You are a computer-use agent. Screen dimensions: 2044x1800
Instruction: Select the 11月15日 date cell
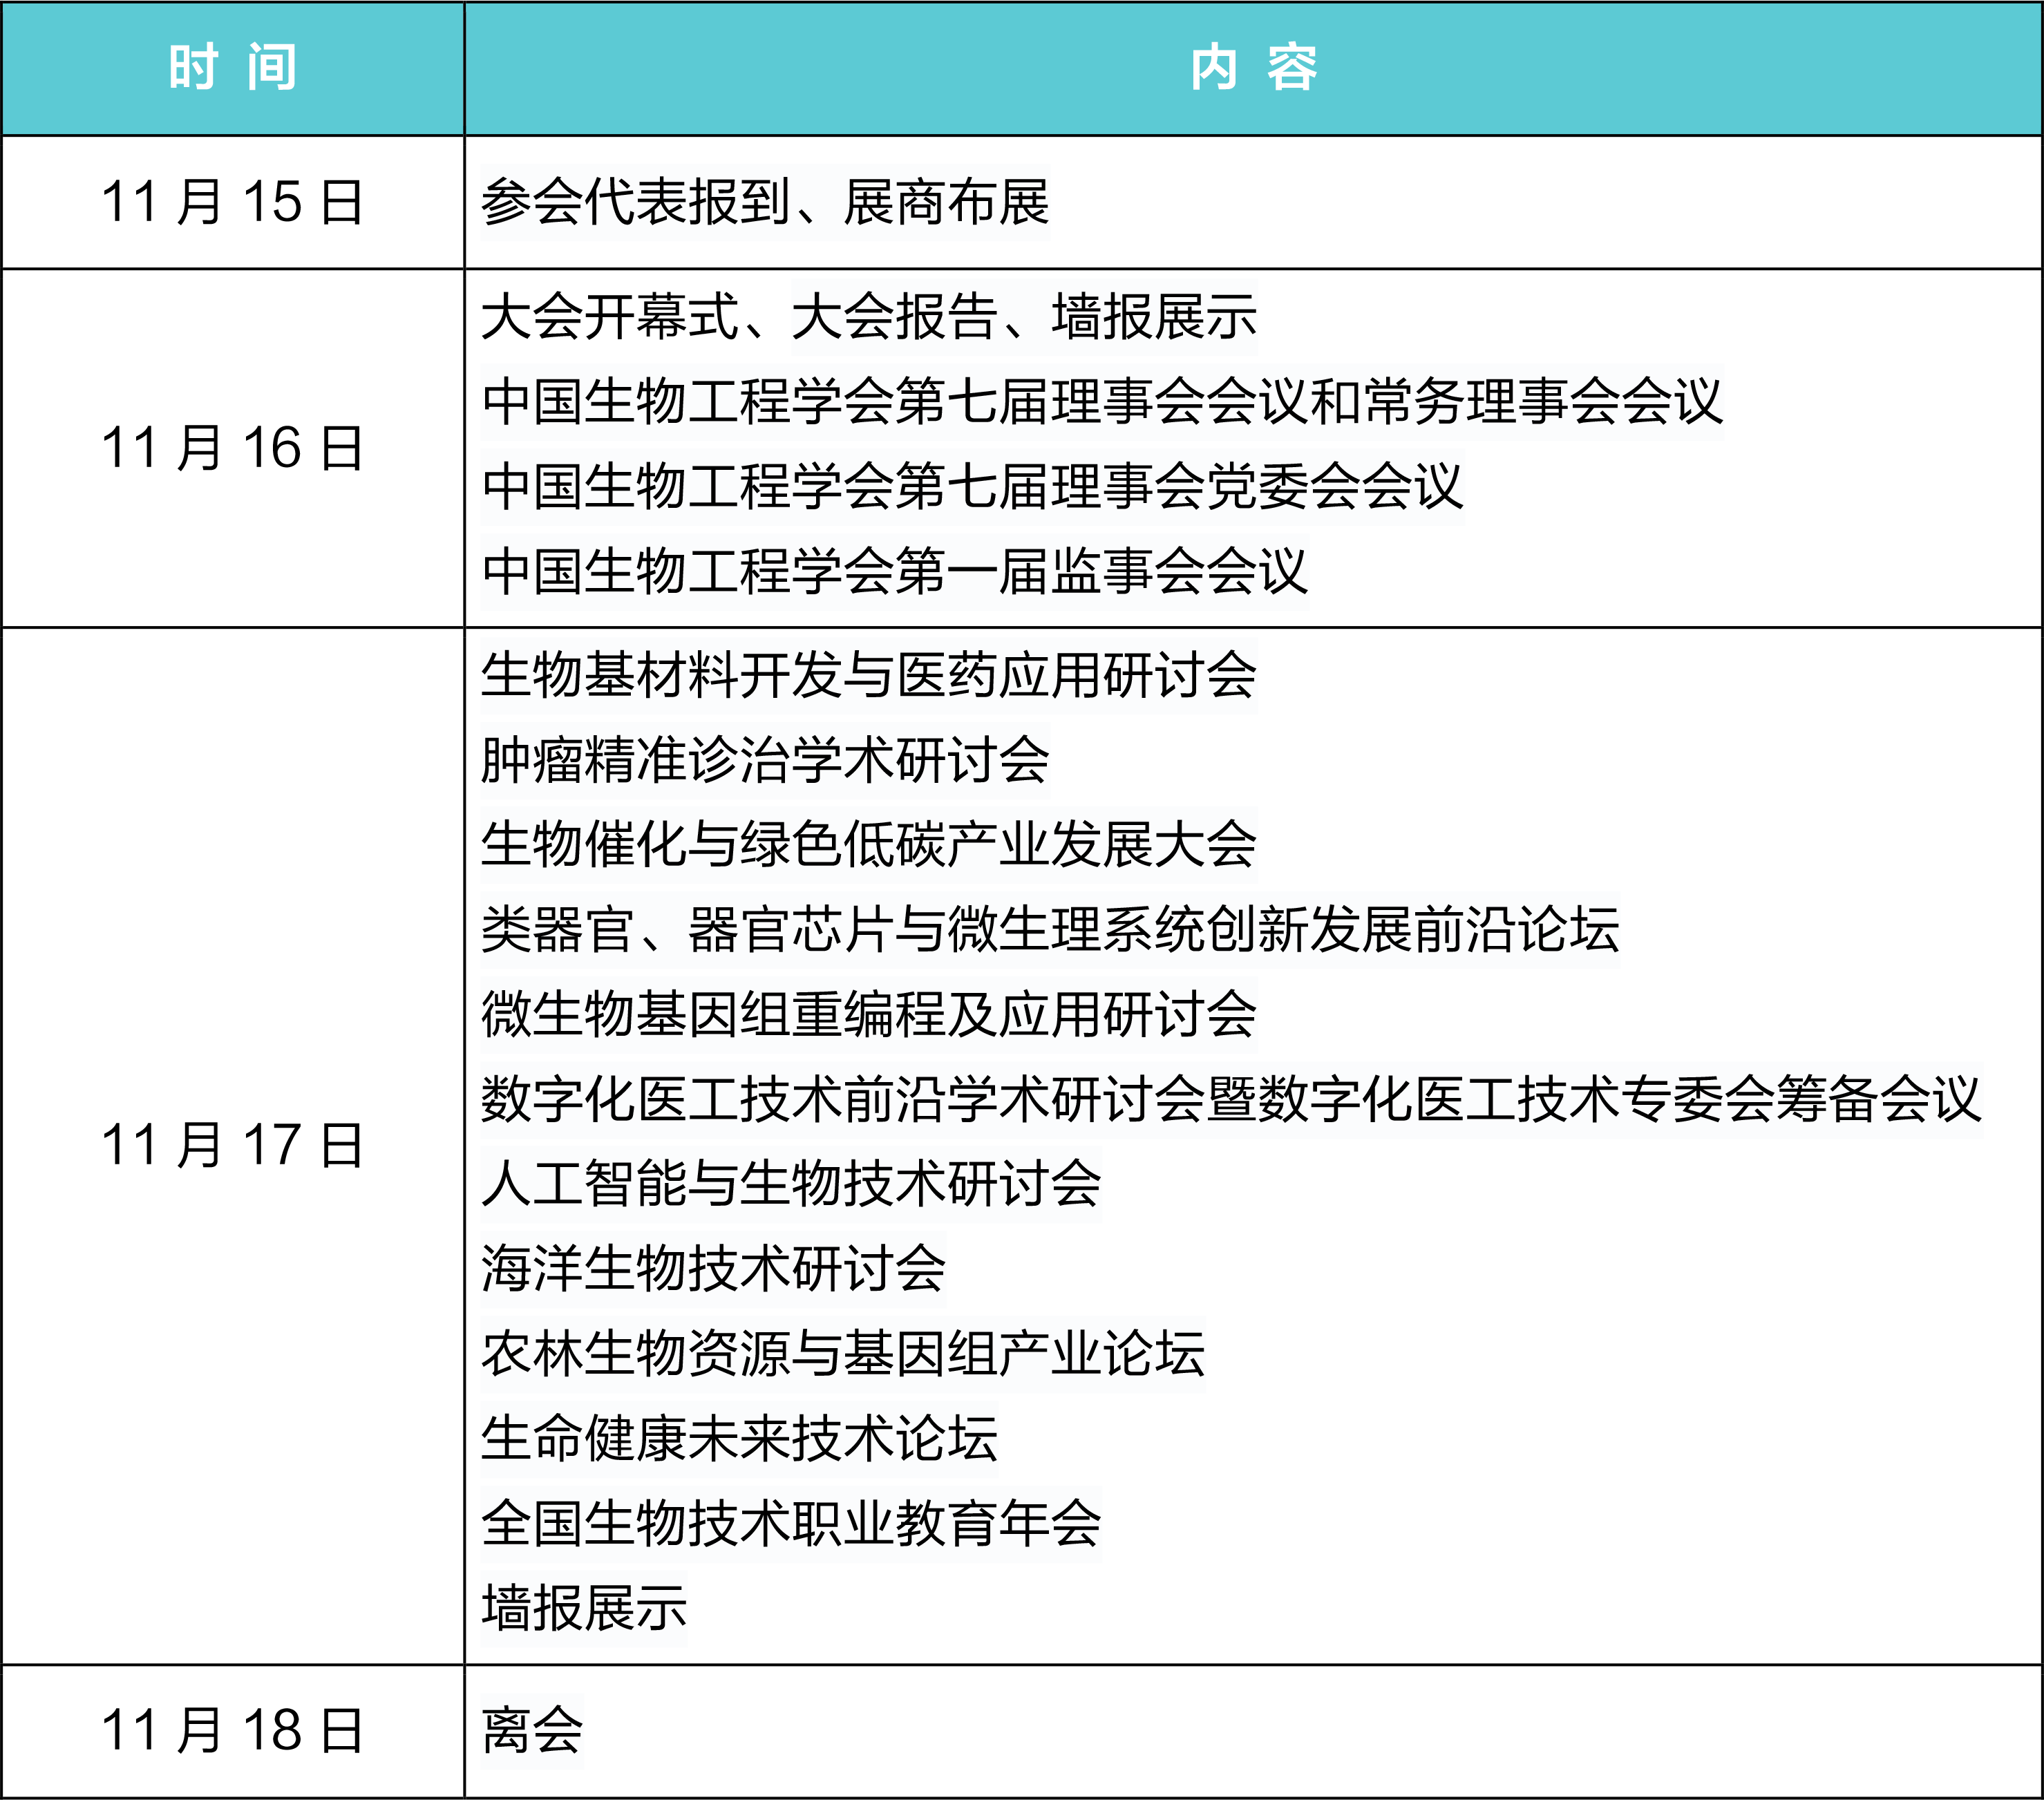230,200
